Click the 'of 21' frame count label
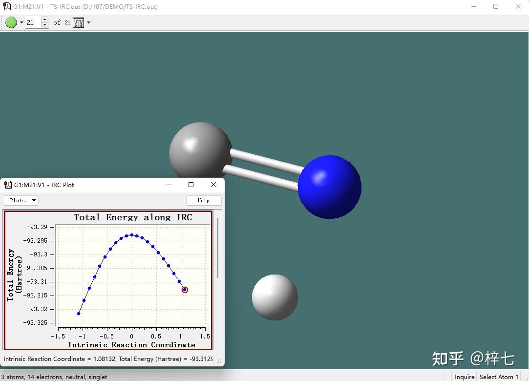 [x=62, y=22]
